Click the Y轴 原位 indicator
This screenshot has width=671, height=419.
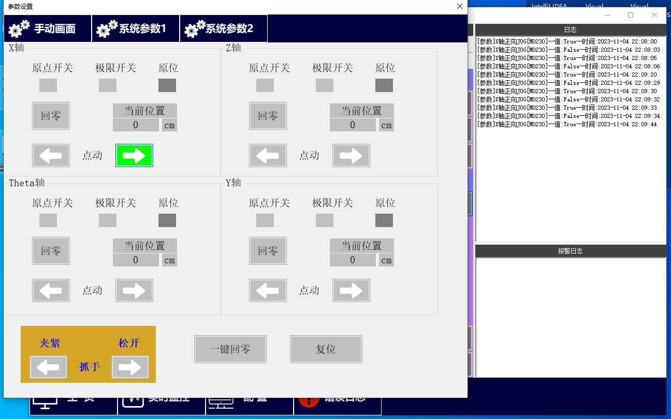pyautogui.click(x=384, y=220)
